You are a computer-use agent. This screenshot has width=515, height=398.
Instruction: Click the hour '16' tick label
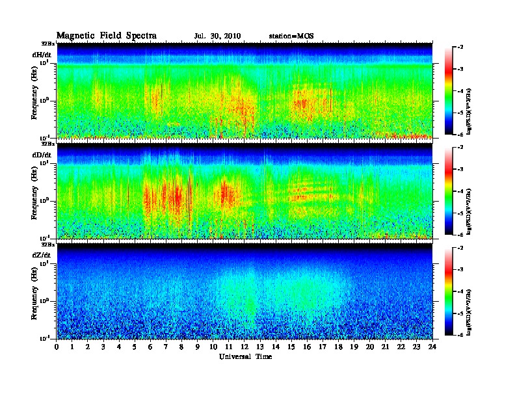point(307,347)
